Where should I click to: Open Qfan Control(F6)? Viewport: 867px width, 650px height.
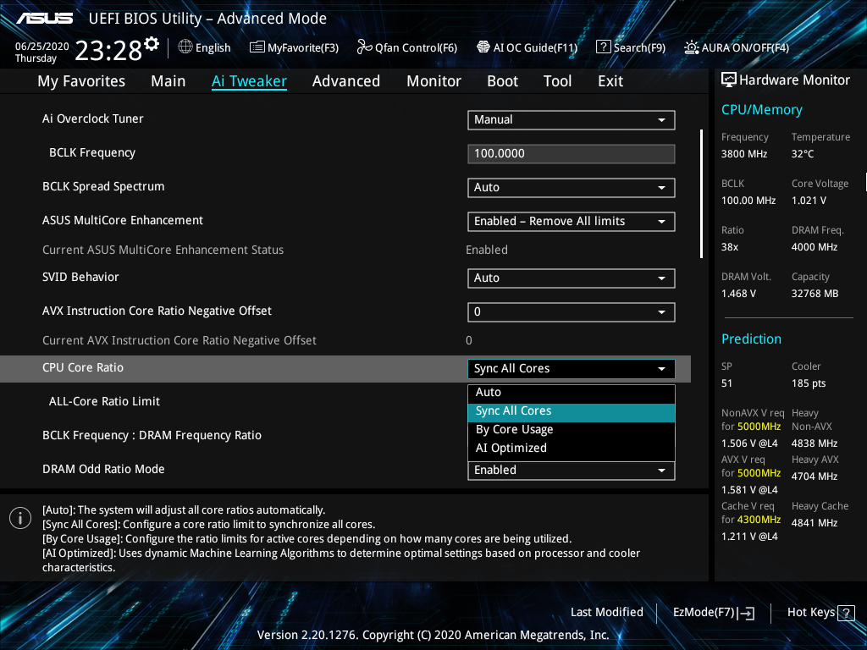407,47
